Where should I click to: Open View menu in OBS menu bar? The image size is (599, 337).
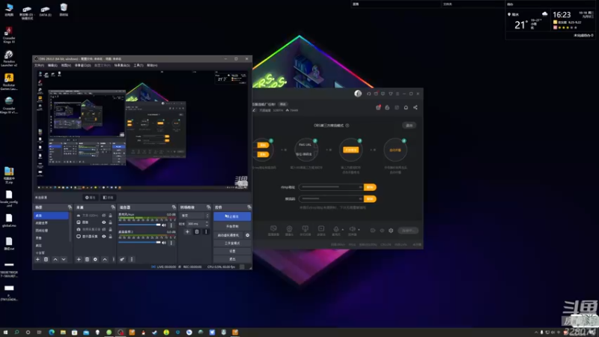tap(66, 65)
